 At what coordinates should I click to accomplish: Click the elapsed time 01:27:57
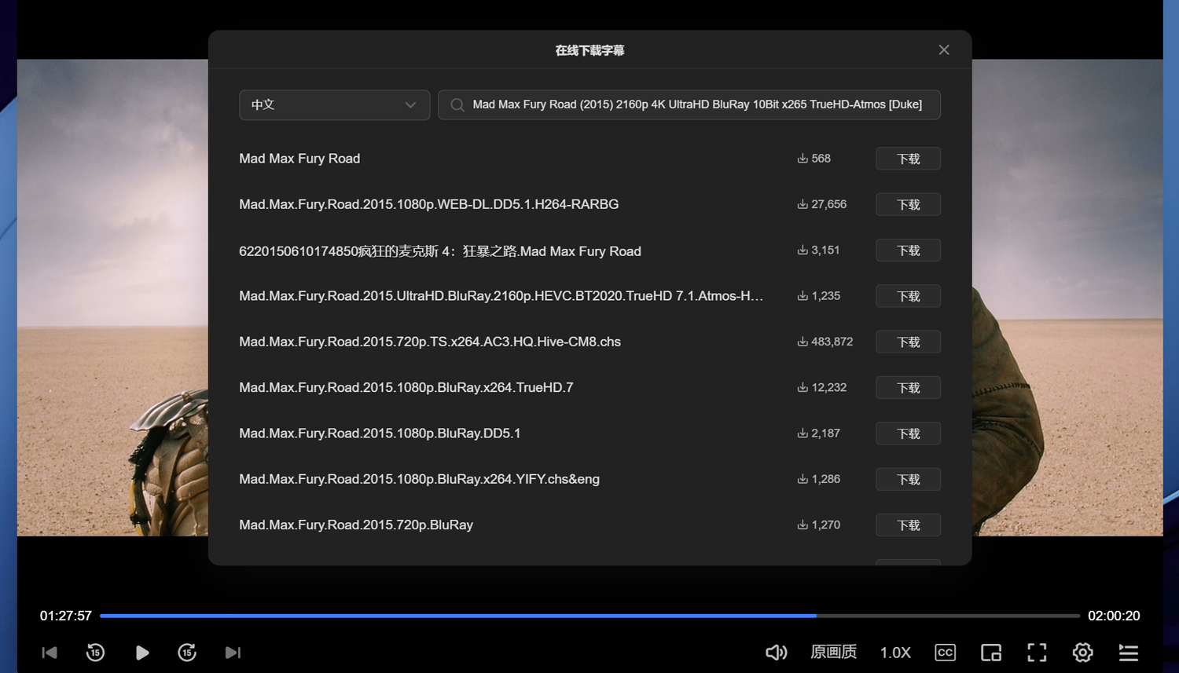66,616
